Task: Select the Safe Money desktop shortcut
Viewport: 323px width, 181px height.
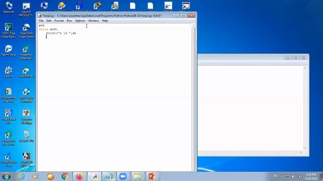Action: click(26, 72)
